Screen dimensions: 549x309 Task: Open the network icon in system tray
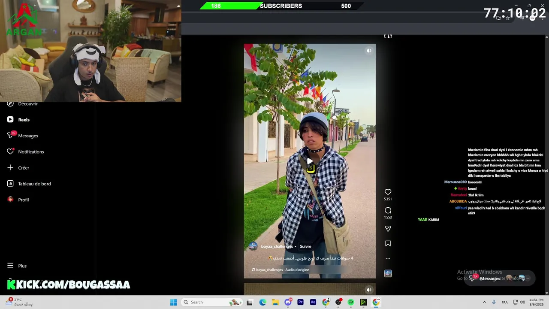point(515,302)
